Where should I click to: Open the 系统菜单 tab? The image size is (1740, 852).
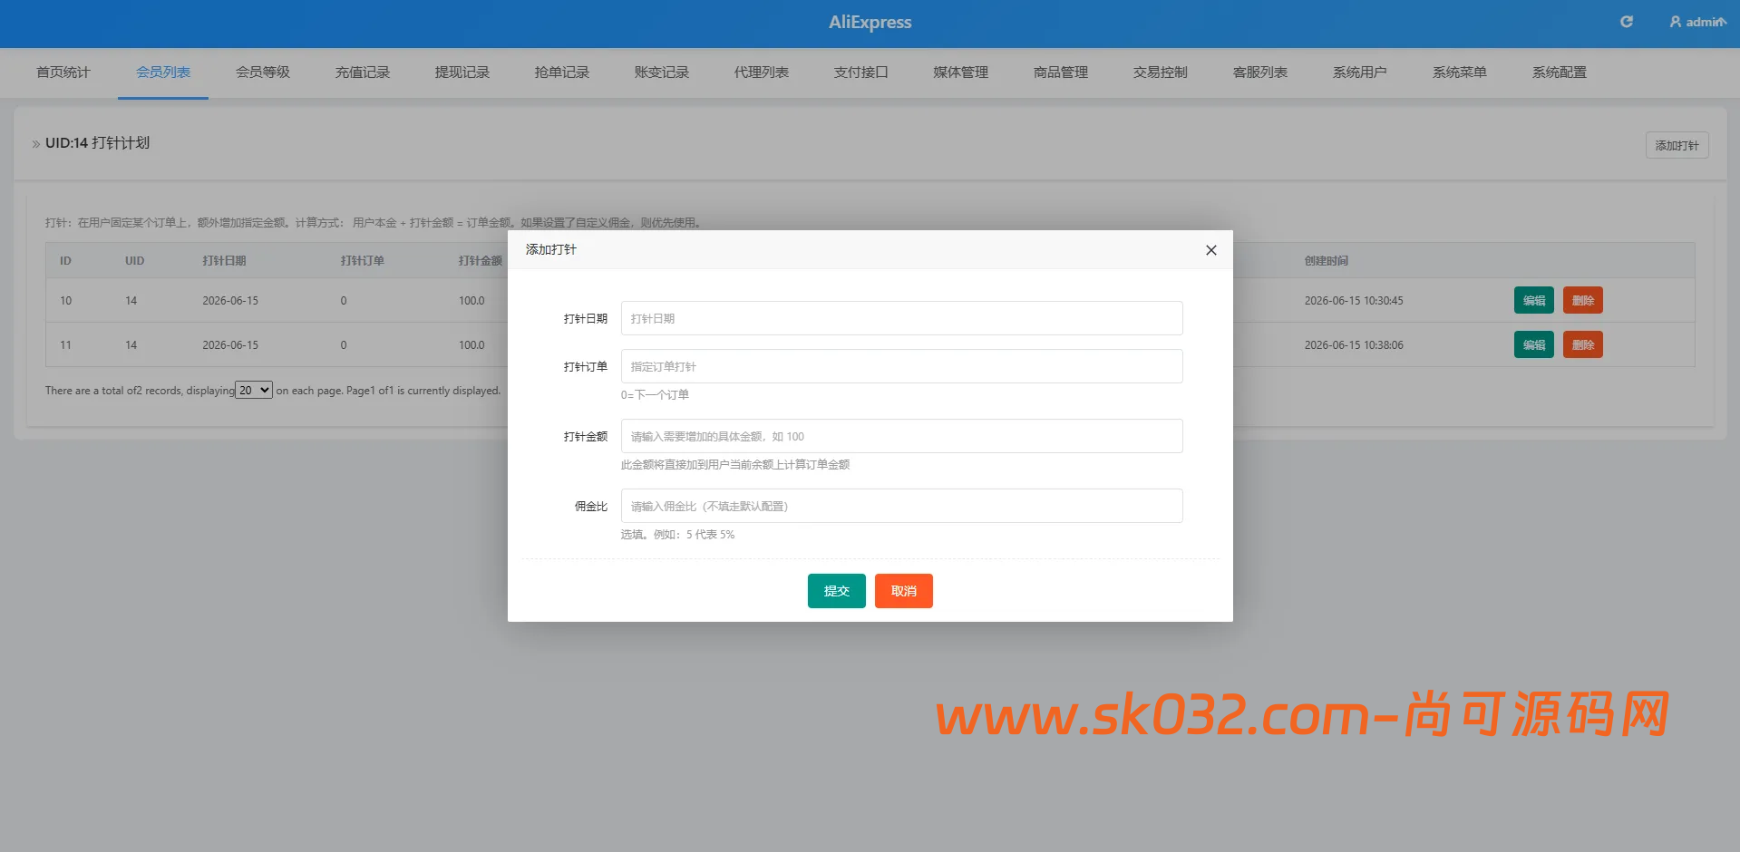coord(1460,73)
